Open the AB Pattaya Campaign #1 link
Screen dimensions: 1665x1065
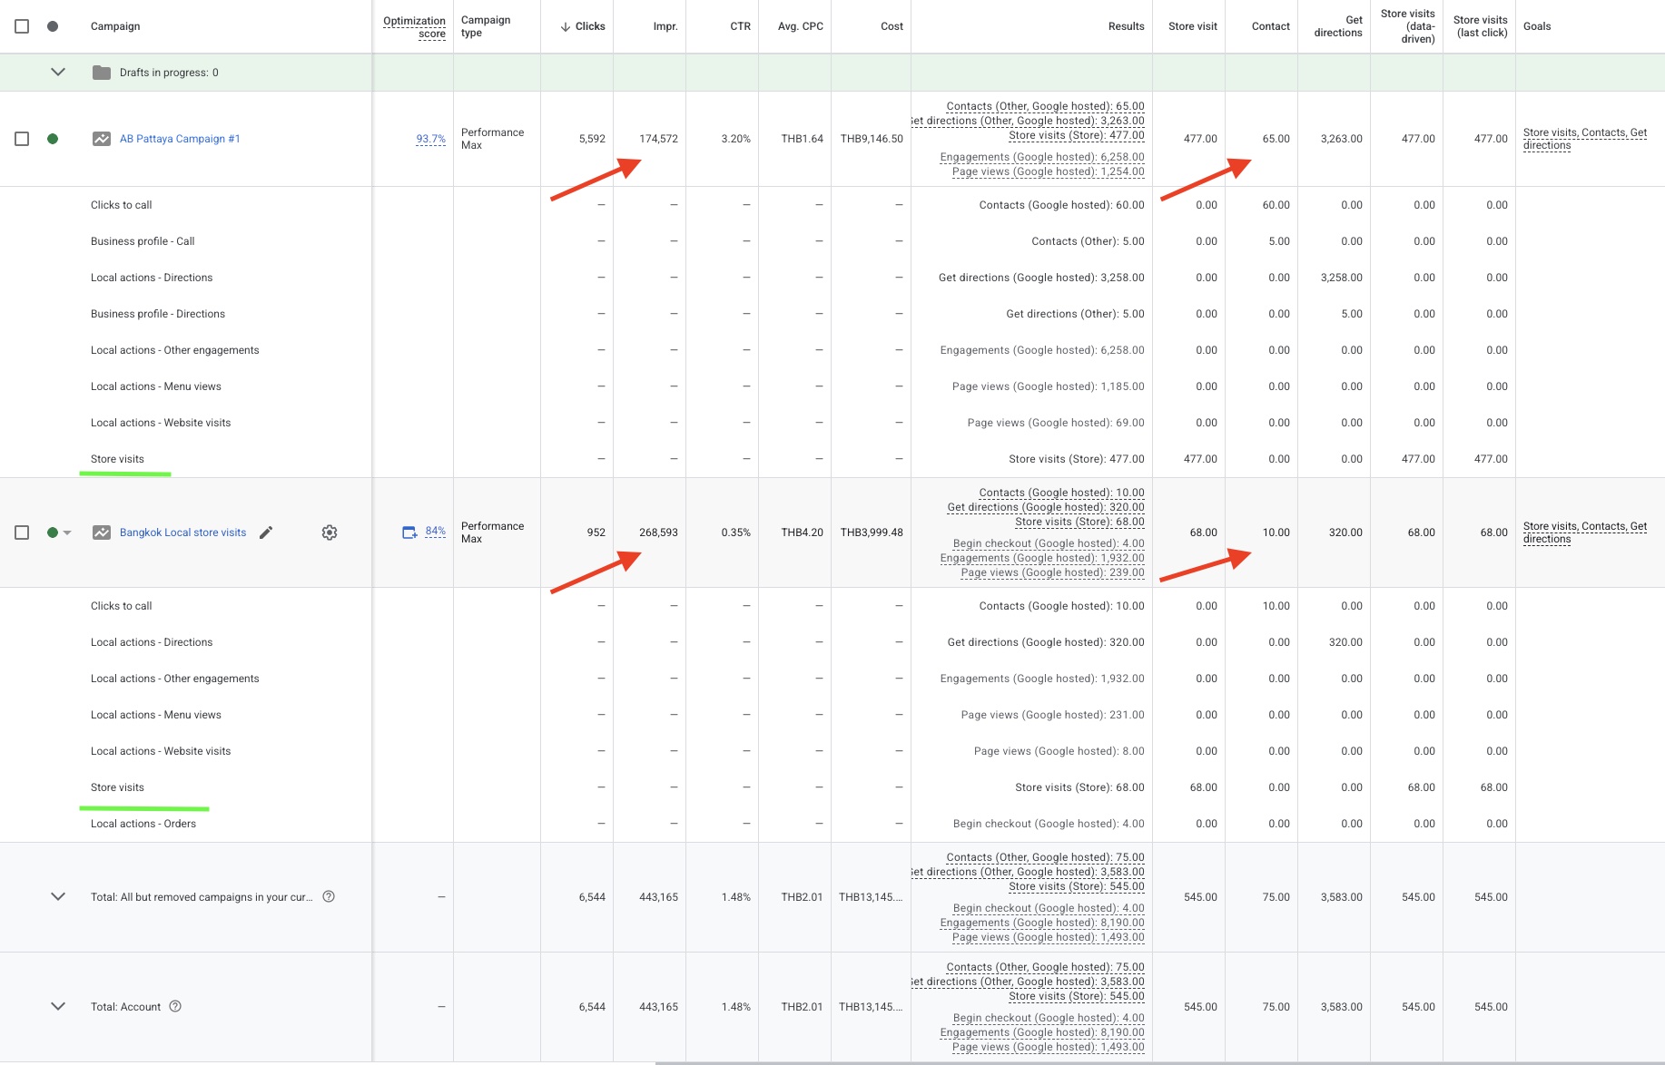[180, 139]
